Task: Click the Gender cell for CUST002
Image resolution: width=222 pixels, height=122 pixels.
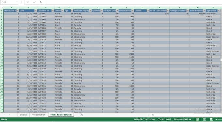Action: pyautogui.click(x=59, y=17)
